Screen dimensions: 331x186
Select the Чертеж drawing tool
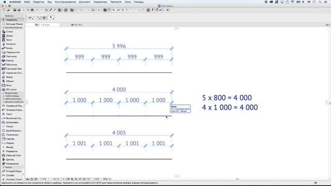12,139
